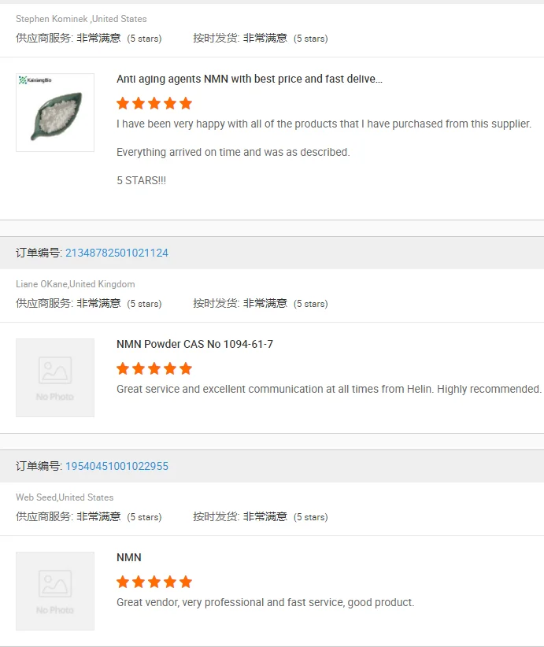Click KaixiangBio logo on product image
The image size is (544, 647).
[x=35, y=80]
